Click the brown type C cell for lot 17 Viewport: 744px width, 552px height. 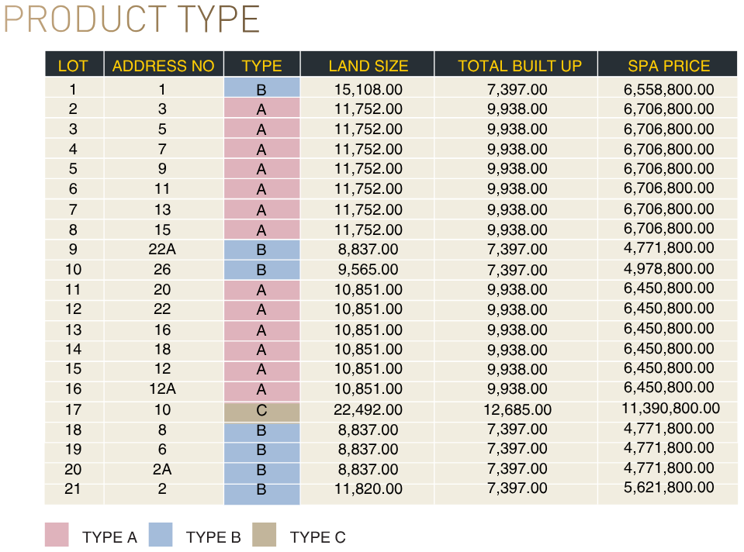click(x=261, y=411)
